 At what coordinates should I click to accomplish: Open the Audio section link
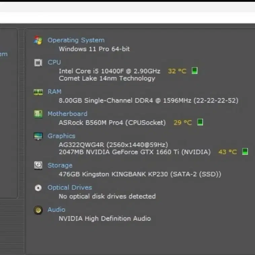[56, 210]
